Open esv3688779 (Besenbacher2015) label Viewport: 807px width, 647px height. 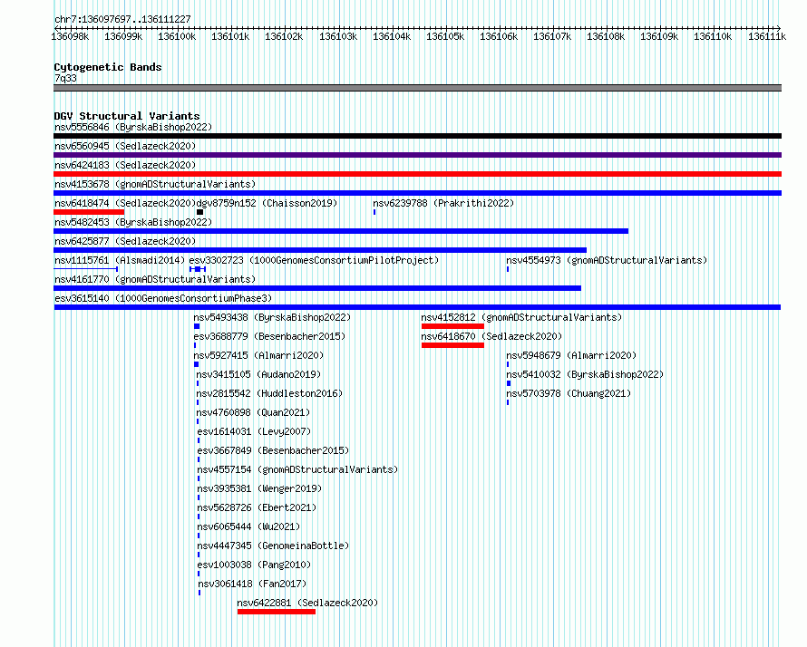tap(269, 336)
